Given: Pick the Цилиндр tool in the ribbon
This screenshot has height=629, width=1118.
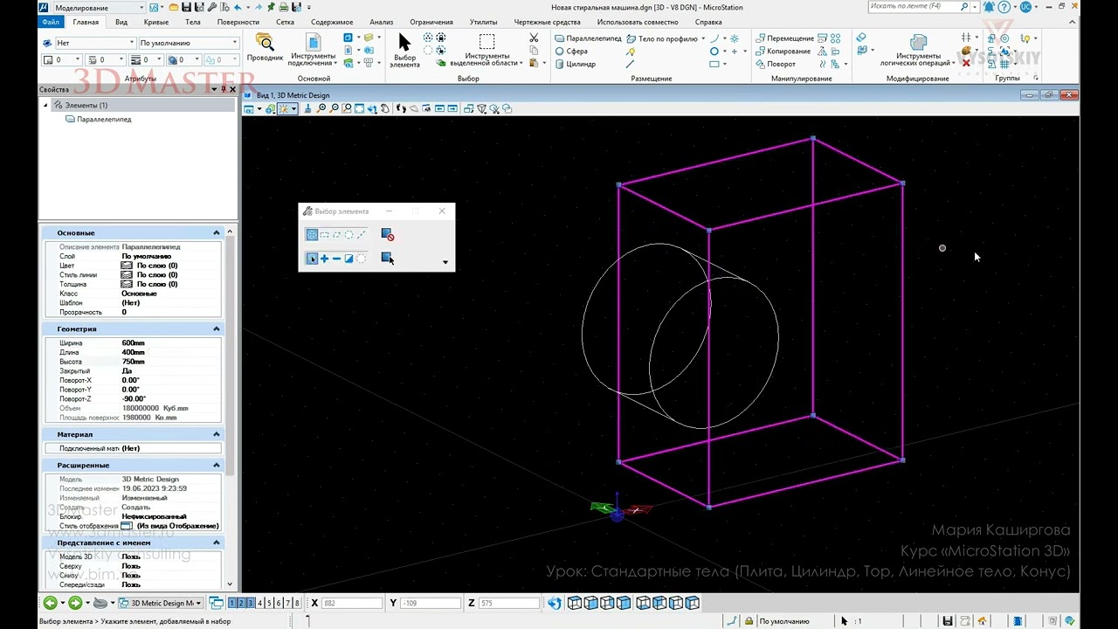Looking at the screenshot, I should (x=575, y=64).
